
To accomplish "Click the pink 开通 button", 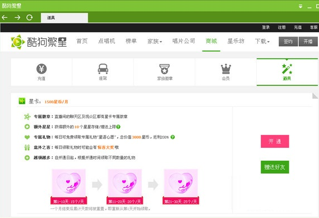I will 275,142.
